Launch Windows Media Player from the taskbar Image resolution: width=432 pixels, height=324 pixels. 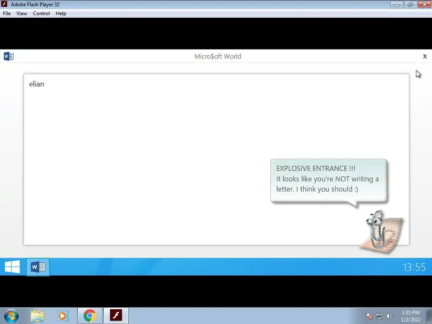[63, 316]
